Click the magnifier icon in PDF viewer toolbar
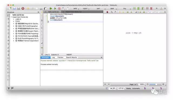 coord(112,12)
